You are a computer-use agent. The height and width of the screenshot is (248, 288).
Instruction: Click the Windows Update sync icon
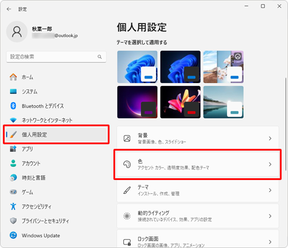(13, 235)
